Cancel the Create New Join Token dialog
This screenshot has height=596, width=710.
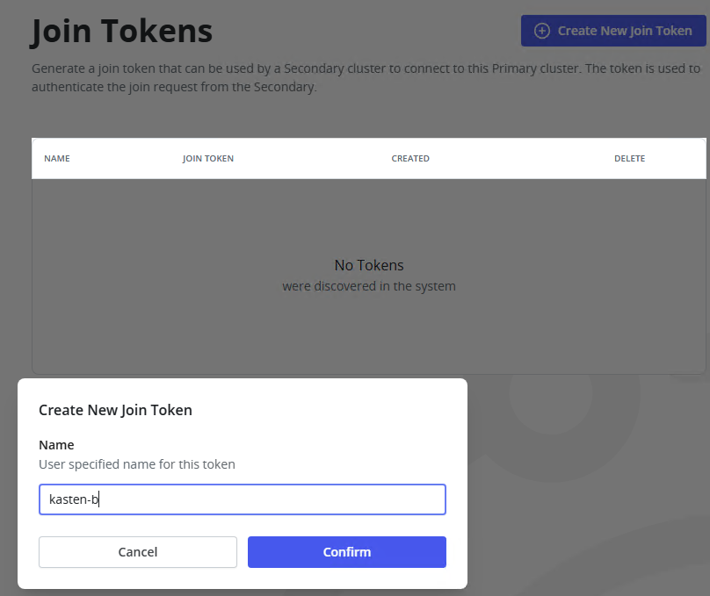pyautogui.click(x=138, y=552)
